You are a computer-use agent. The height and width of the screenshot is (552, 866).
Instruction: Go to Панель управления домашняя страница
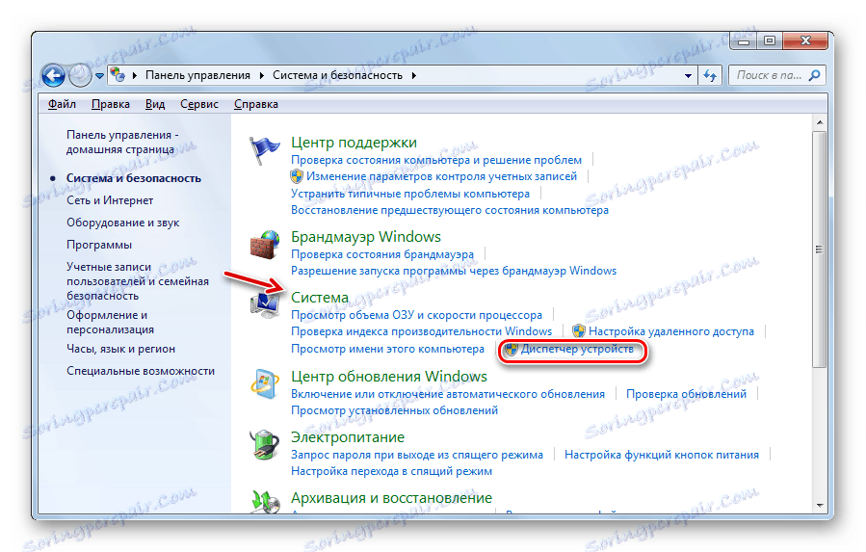tap(122, 142)
